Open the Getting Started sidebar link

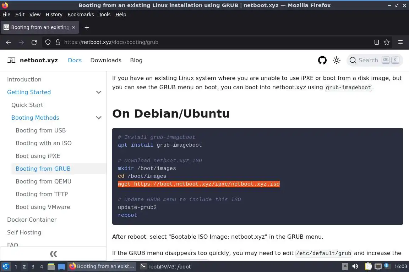[x=29, y=92]
